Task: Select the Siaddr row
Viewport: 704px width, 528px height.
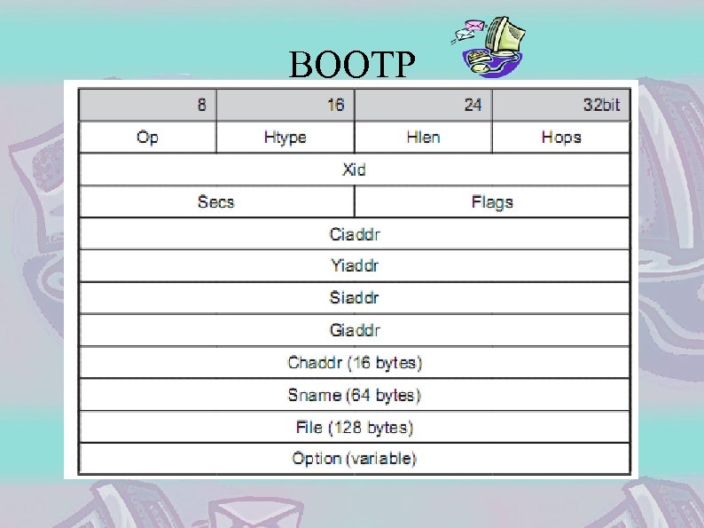Action: pos(354,297)
